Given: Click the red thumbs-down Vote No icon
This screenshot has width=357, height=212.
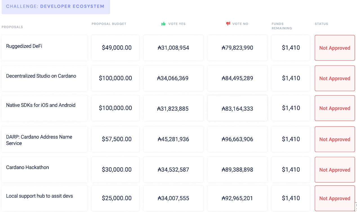Looking at the screenshot, I should point(228,24).
